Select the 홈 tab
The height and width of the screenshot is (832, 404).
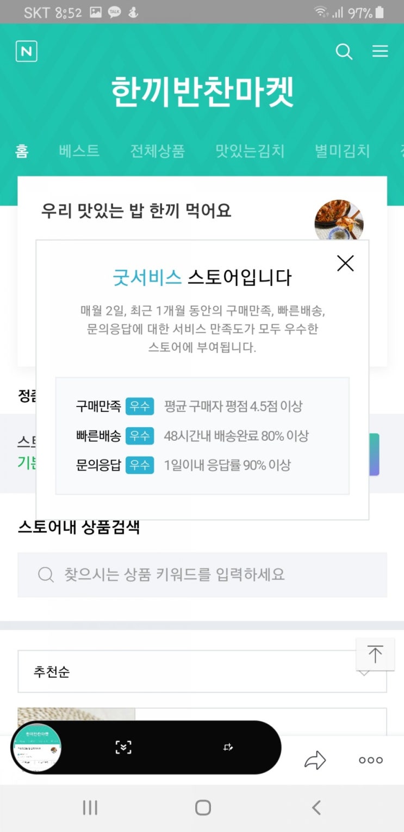pyautogui.click(x=22, y=151)
